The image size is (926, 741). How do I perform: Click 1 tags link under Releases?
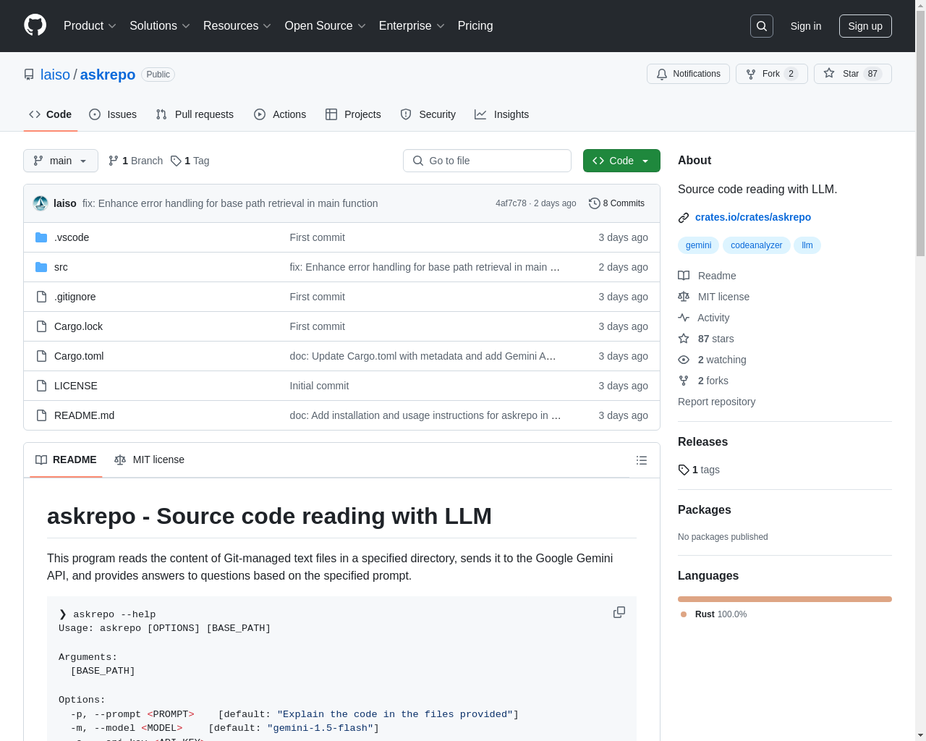point(699,470)
